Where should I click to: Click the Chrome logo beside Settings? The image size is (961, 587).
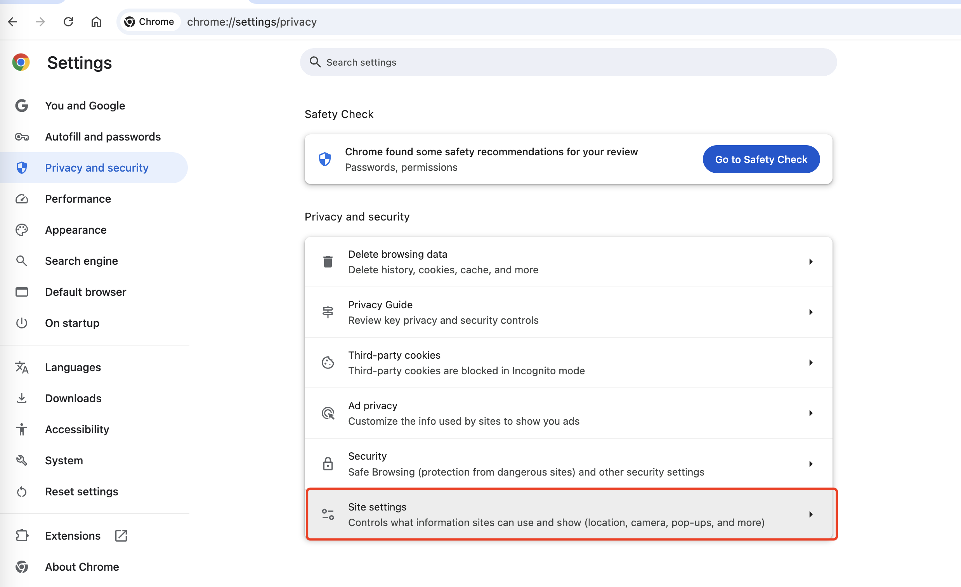[21, 63]
